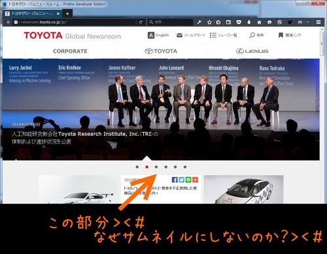327x254 pixels.
Task: Bookmark this page with the star icon
Action: pos(209,22)
